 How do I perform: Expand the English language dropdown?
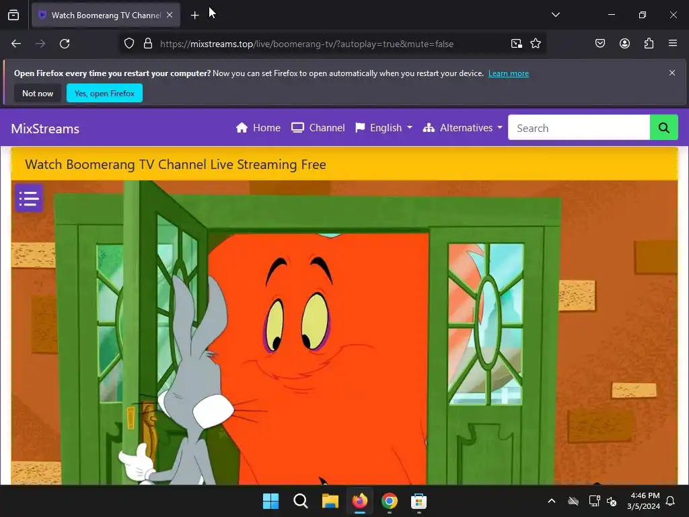pyautogui.click(x=384, y=128)
